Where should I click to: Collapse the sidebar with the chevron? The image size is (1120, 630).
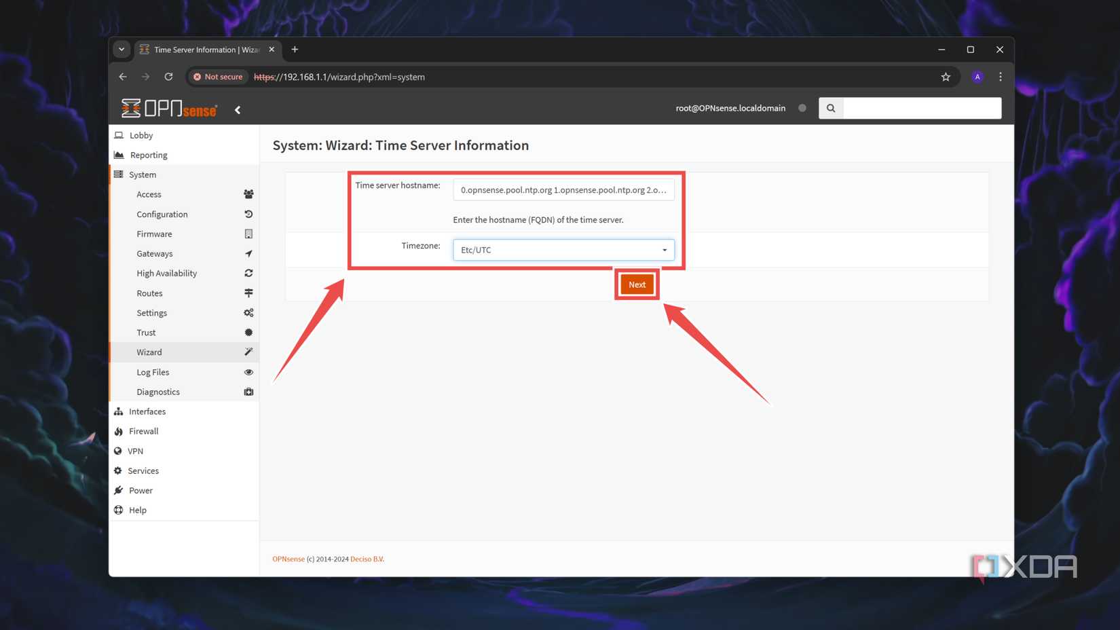click(237, 109)
